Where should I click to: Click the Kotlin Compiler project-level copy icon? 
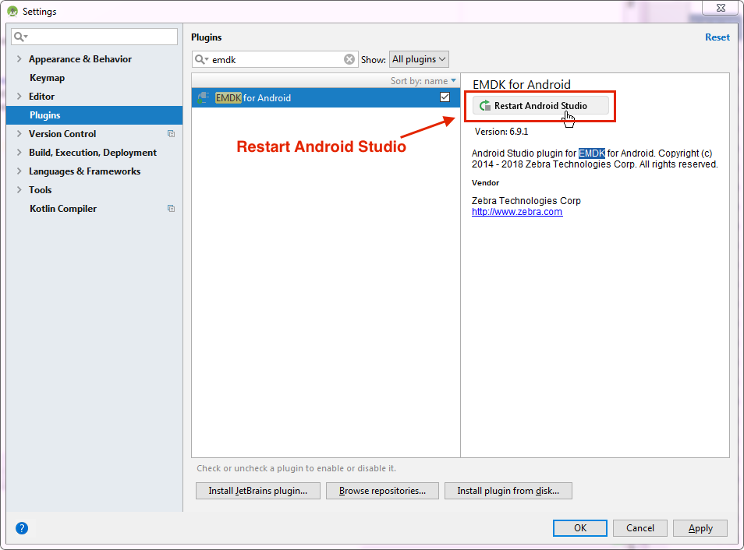point(172,209)
